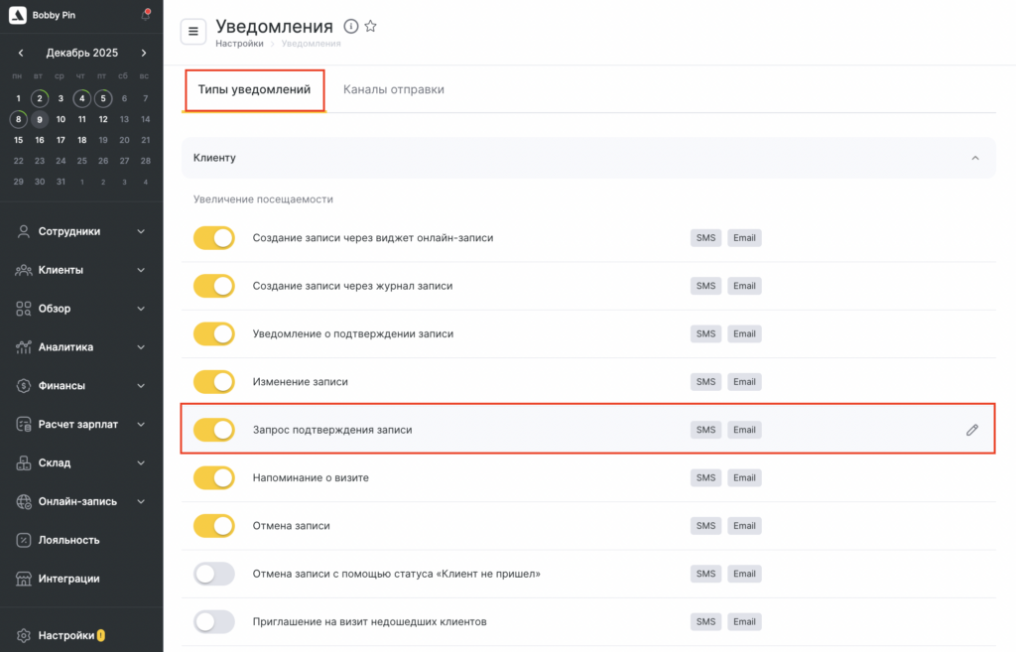The image size is (1016, 652).
Task: Open Лояльность section in sidebar
Action: point(68,540)
